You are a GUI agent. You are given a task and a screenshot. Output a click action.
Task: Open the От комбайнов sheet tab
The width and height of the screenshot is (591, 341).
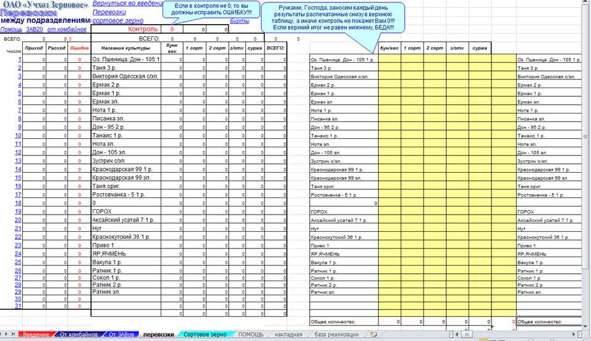click(79, 334)
